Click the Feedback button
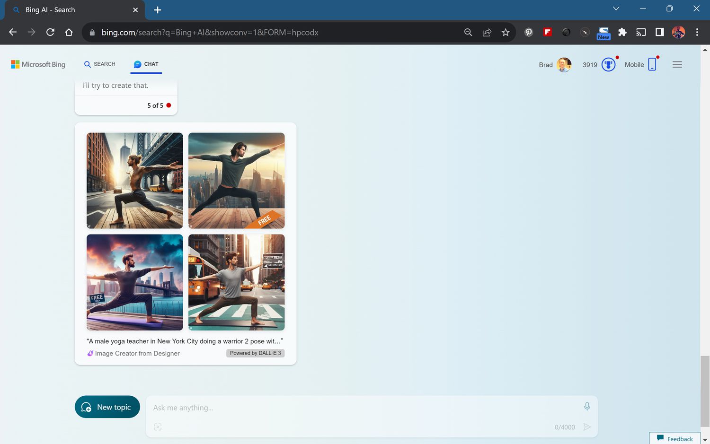Viewport: 710px width, 444px height. click(675, 439)
